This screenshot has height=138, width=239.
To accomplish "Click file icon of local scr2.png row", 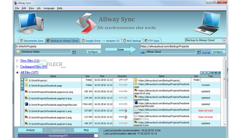I will point(26,123).
